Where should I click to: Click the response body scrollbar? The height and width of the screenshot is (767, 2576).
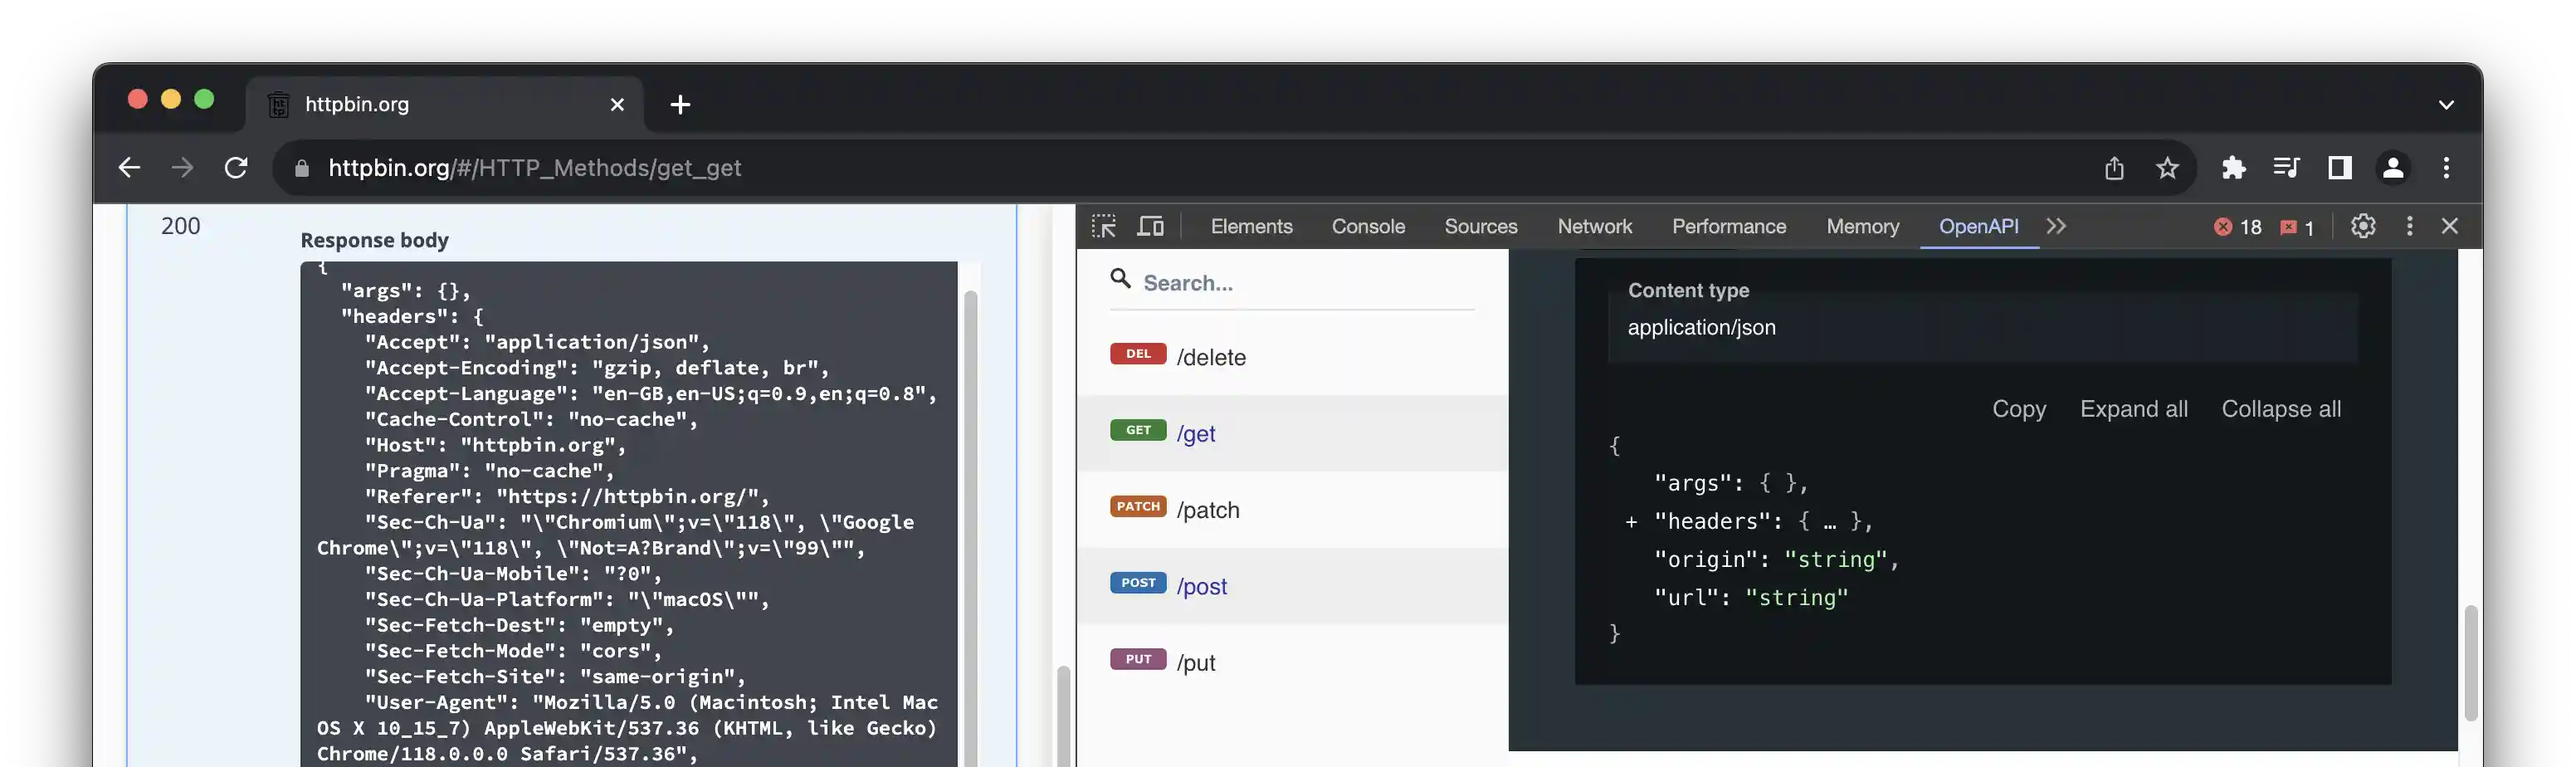[x=969, y=528]
